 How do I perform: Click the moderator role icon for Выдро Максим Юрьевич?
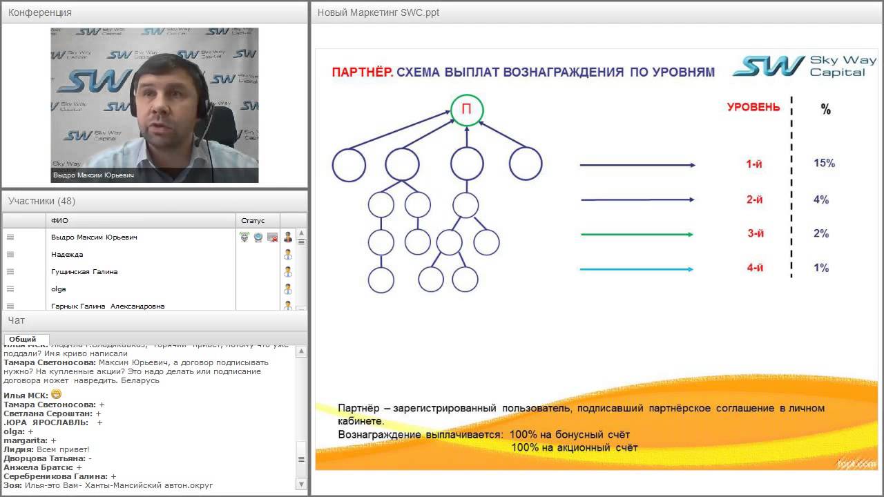pyautogui.click(x=288, y=237)
